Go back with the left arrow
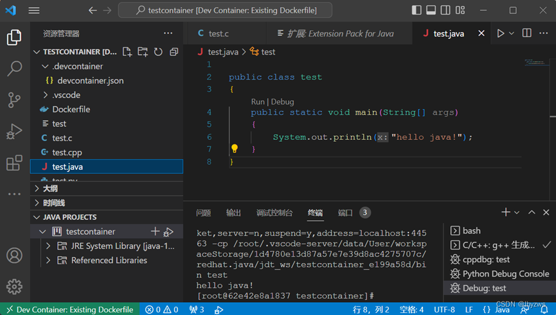This screenshot has width=556, height=315. point(93,10)
